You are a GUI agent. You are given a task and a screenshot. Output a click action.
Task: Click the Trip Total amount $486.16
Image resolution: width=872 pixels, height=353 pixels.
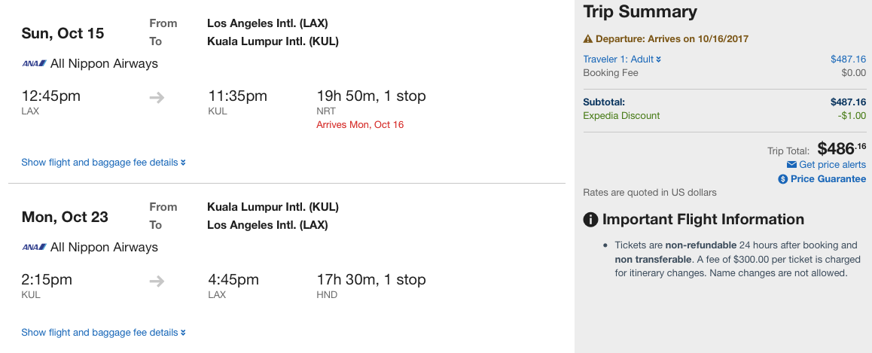click(x=841, y=149)
